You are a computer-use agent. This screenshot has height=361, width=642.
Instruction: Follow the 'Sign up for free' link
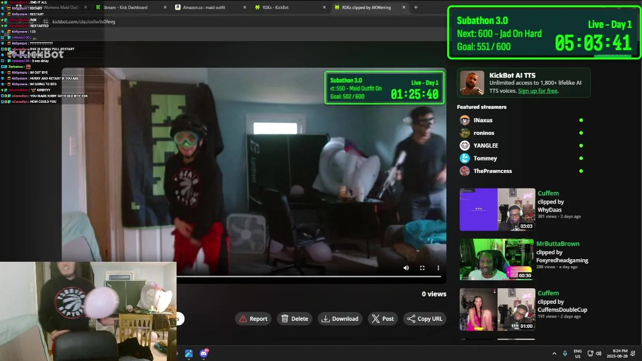[538, 91]
